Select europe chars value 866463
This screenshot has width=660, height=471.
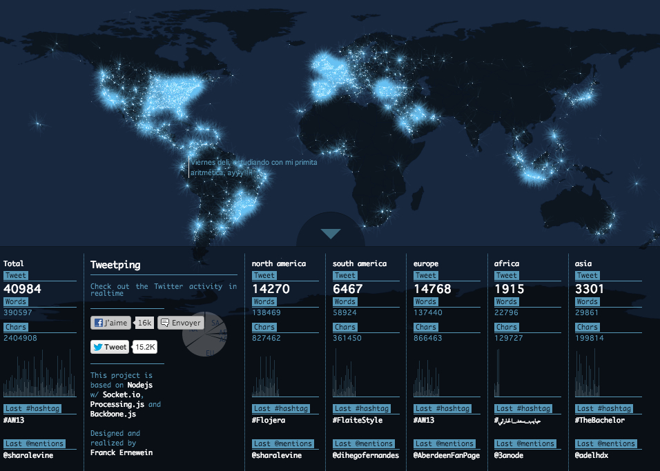click(x=427, y=338)
